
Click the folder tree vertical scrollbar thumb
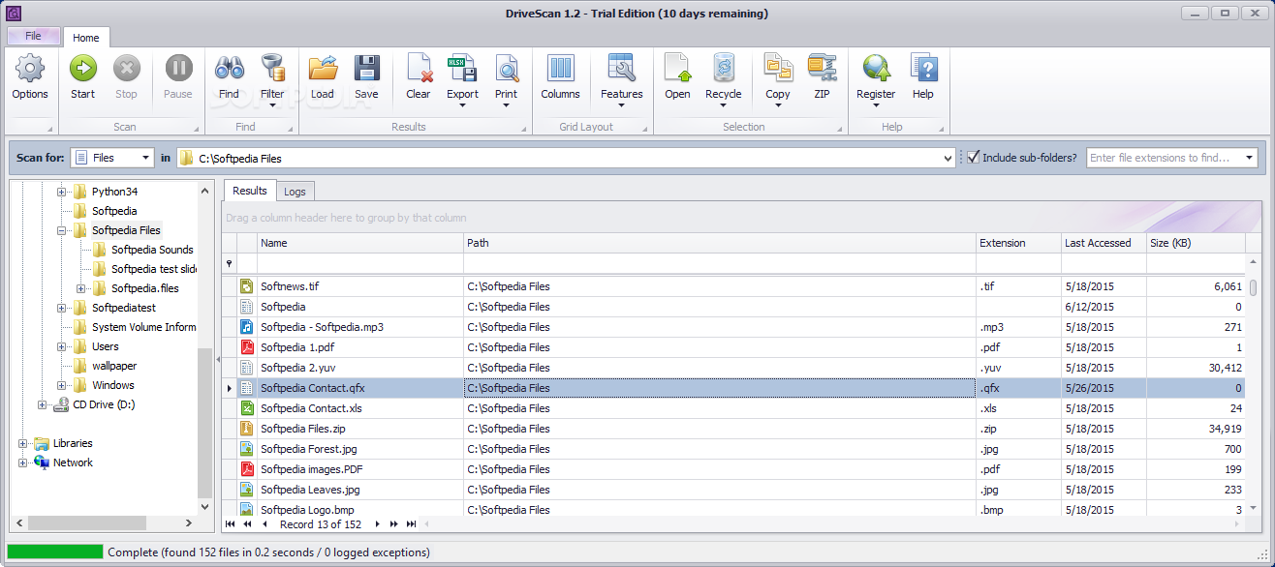(204, 423)
